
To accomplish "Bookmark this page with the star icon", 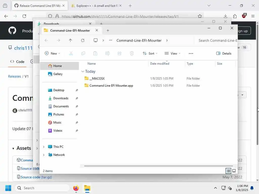I will (x=200, y=16).
